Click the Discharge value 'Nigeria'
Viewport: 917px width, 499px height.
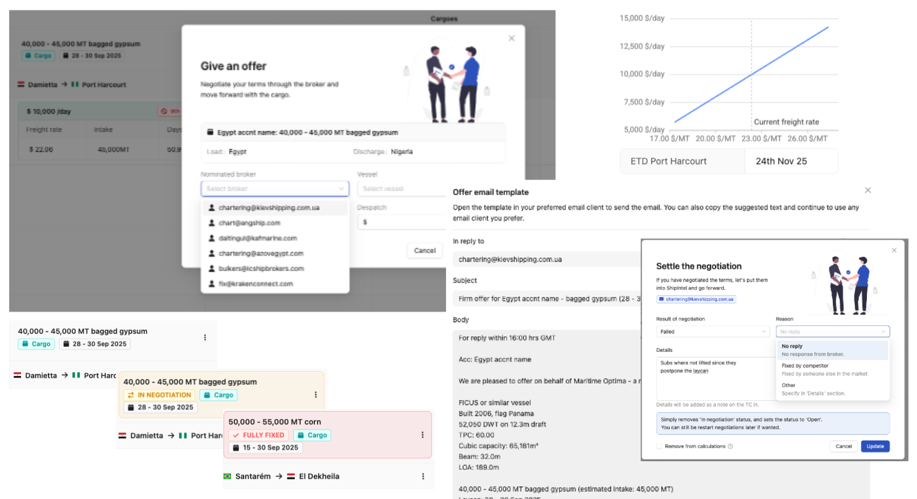[402, 152]
